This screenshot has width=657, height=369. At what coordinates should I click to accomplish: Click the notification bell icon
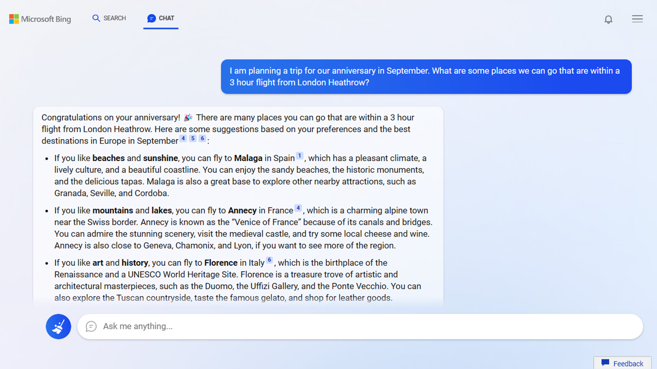[x=608, y=19]
